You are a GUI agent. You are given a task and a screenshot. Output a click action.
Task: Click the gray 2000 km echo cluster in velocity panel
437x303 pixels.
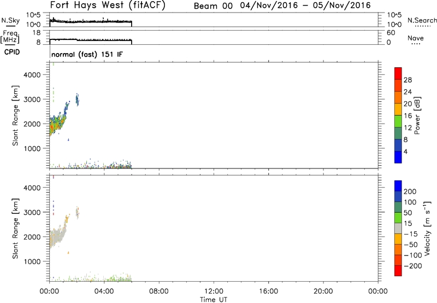point(57,237)
